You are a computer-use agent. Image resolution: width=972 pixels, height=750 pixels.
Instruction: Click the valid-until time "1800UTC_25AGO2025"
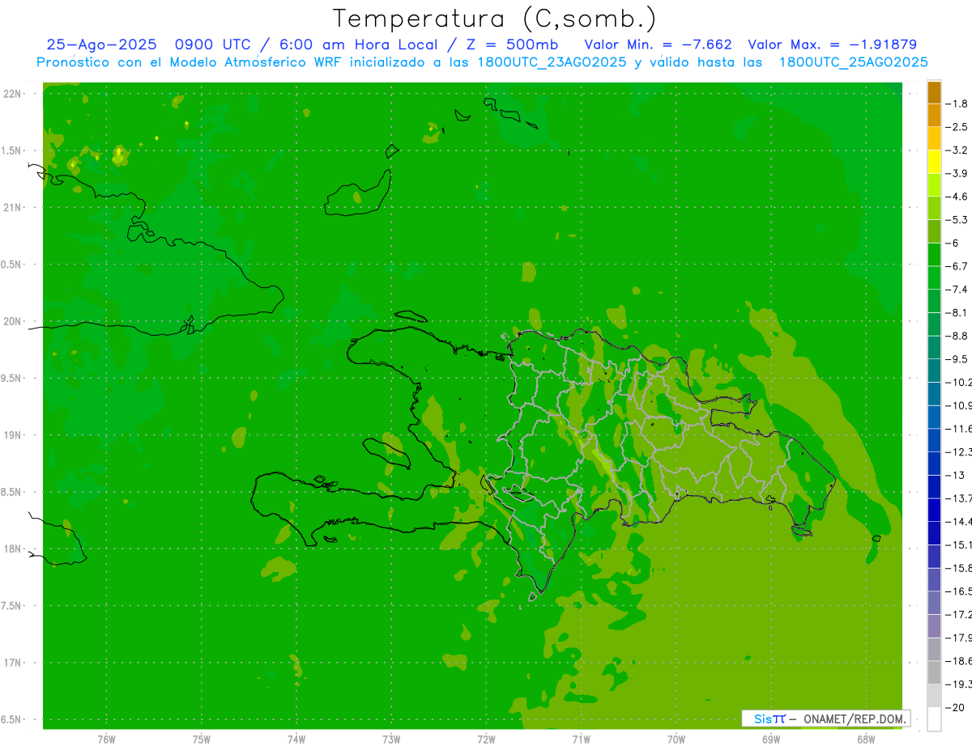(853, 62)
